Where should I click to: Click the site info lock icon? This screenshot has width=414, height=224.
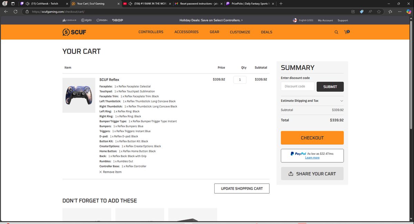(x=27, y=11)
